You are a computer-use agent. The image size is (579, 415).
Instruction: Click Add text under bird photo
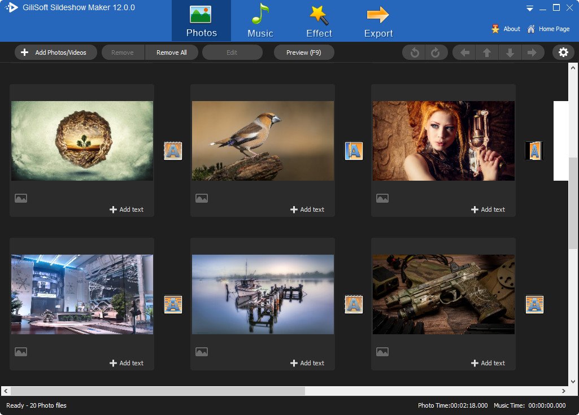307,209
